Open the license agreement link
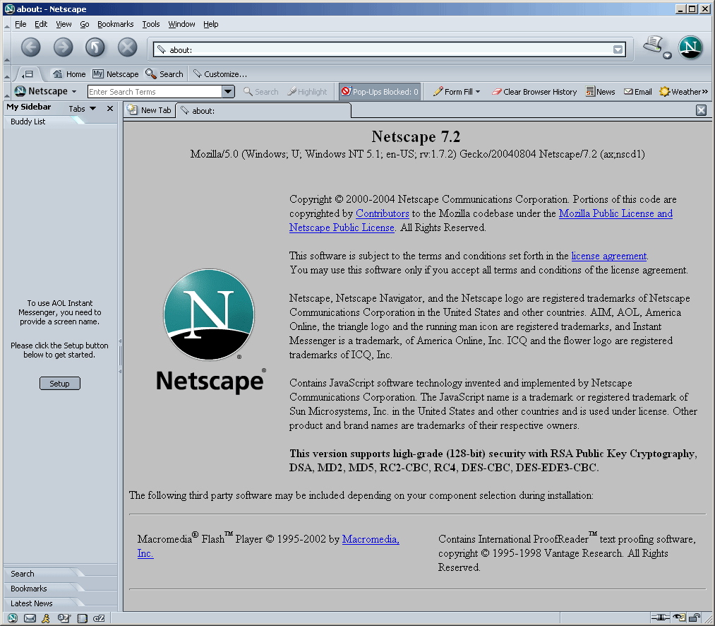 pos(608,256)
